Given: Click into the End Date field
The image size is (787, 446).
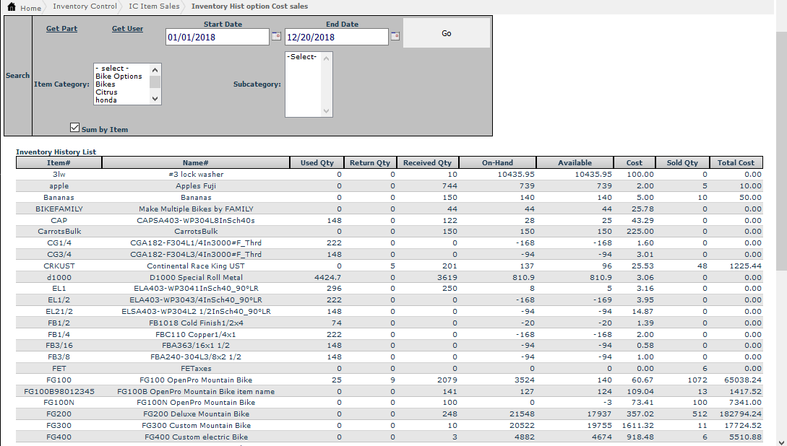Looking at the screenshot, I should pos(336,37).
